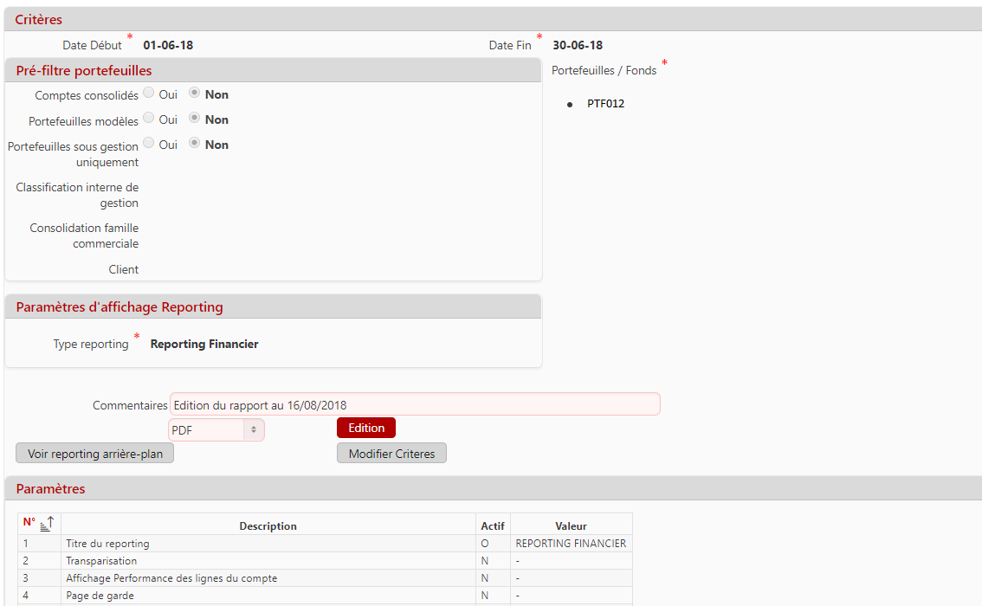
Task: Click the Modifier Criteres button
Action: (x=391, y=454)
